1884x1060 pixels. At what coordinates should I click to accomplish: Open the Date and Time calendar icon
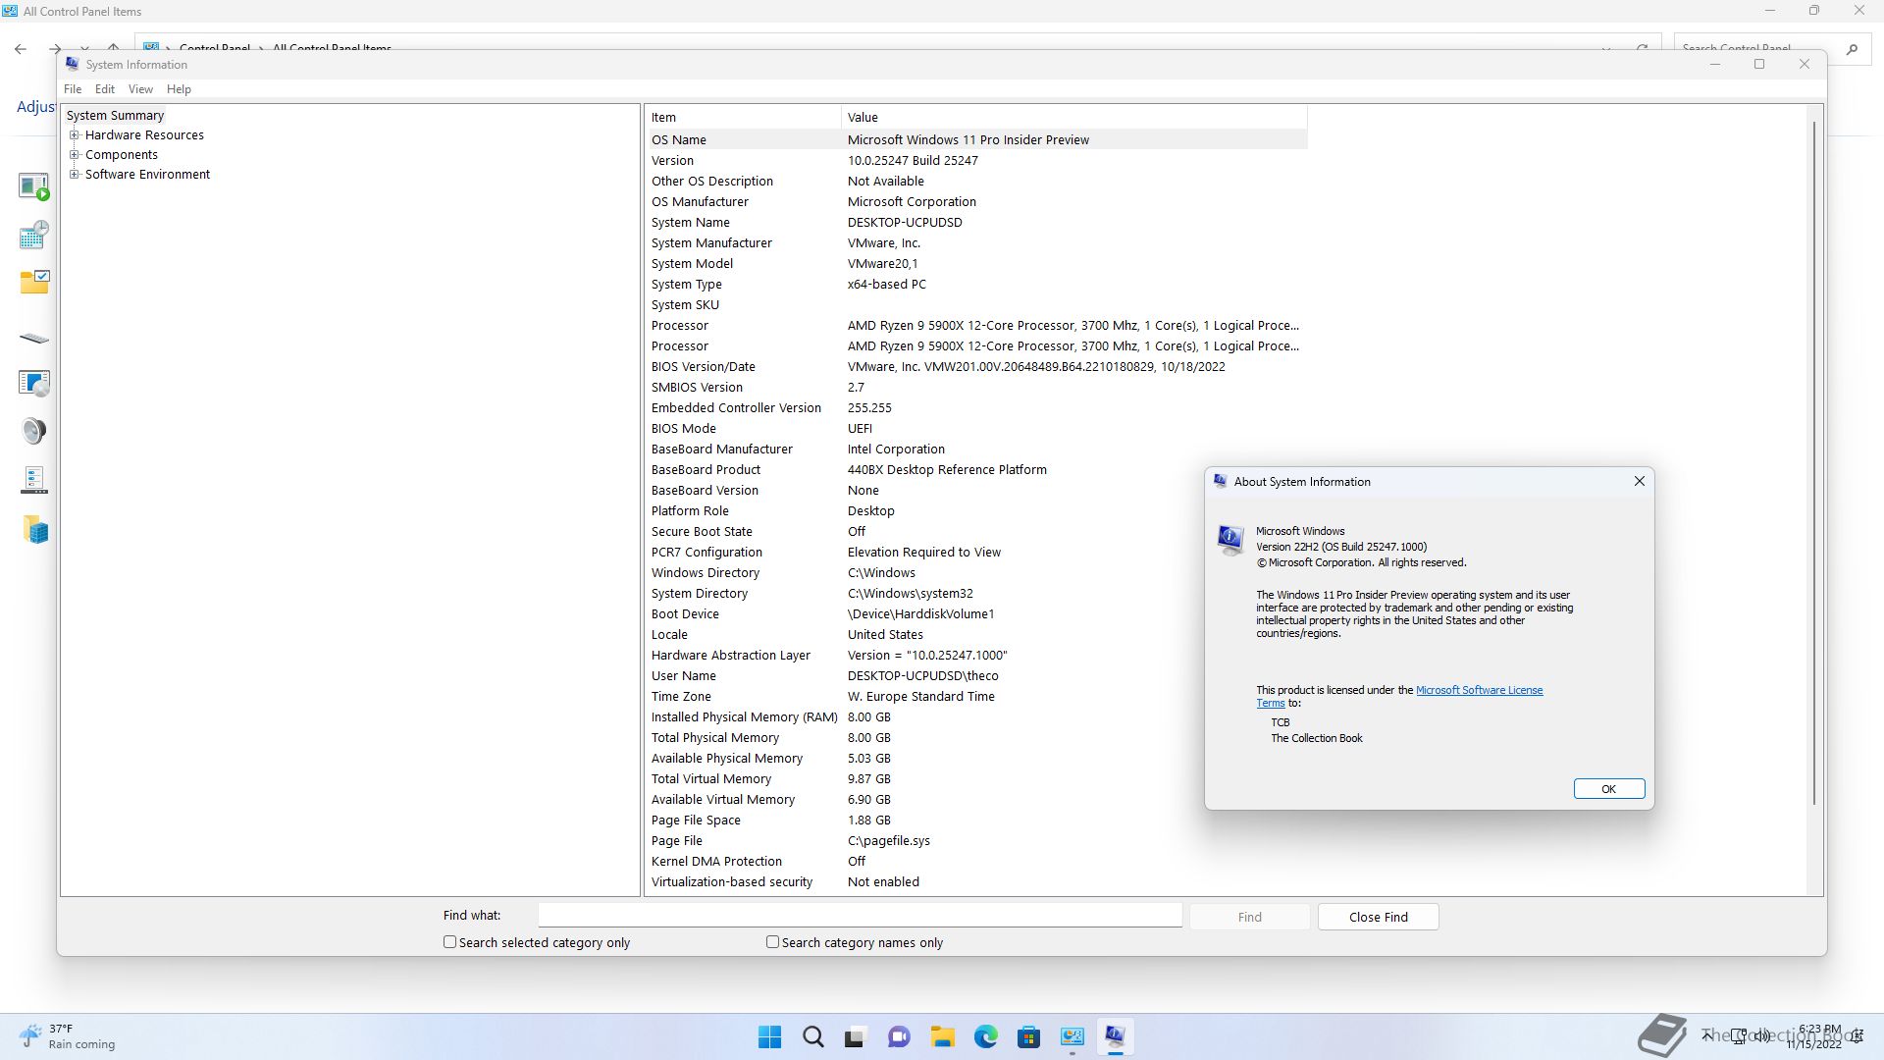tap(33, 235)
